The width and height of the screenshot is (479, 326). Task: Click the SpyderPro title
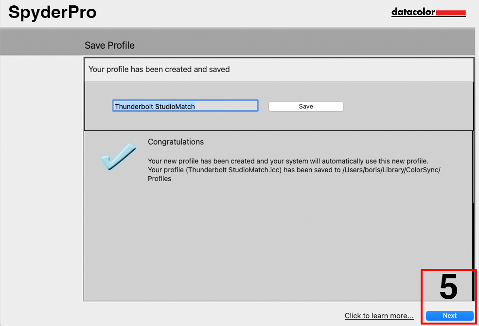coord(53,13)
